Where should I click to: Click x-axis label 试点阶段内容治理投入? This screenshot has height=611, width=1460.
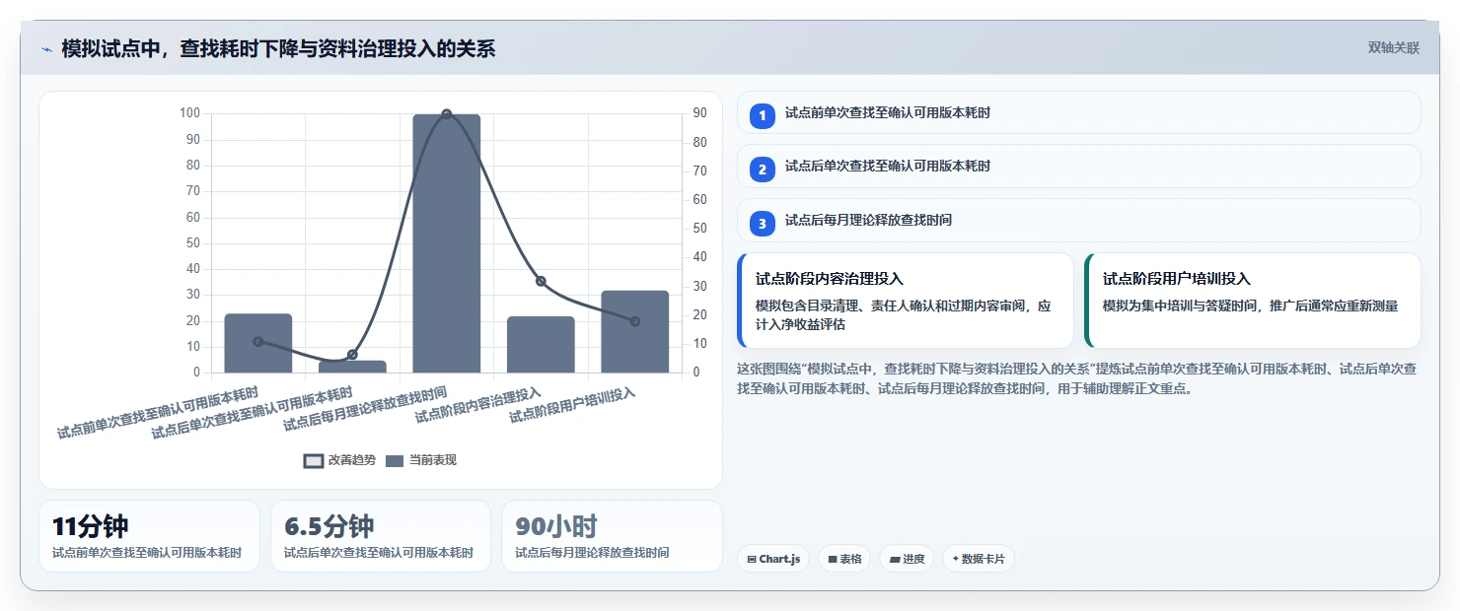(478, 405)
